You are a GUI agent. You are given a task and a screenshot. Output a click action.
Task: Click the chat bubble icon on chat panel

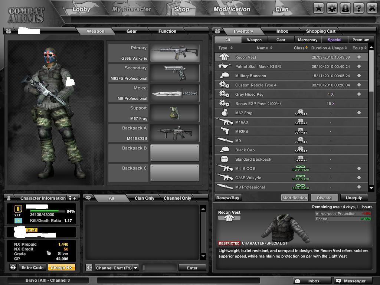[88, 198]
